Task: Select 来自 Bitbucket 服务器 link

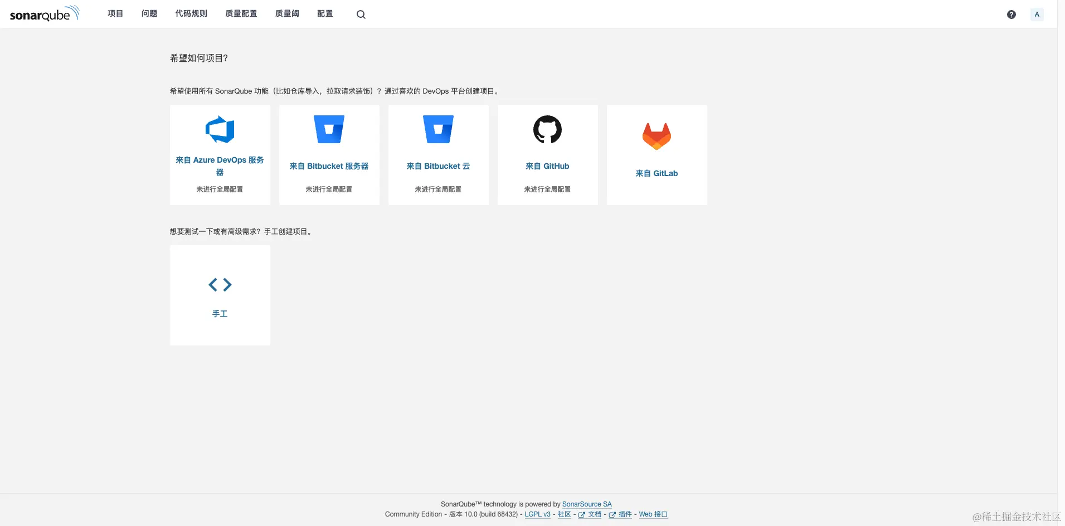Action: coord(329,166)
